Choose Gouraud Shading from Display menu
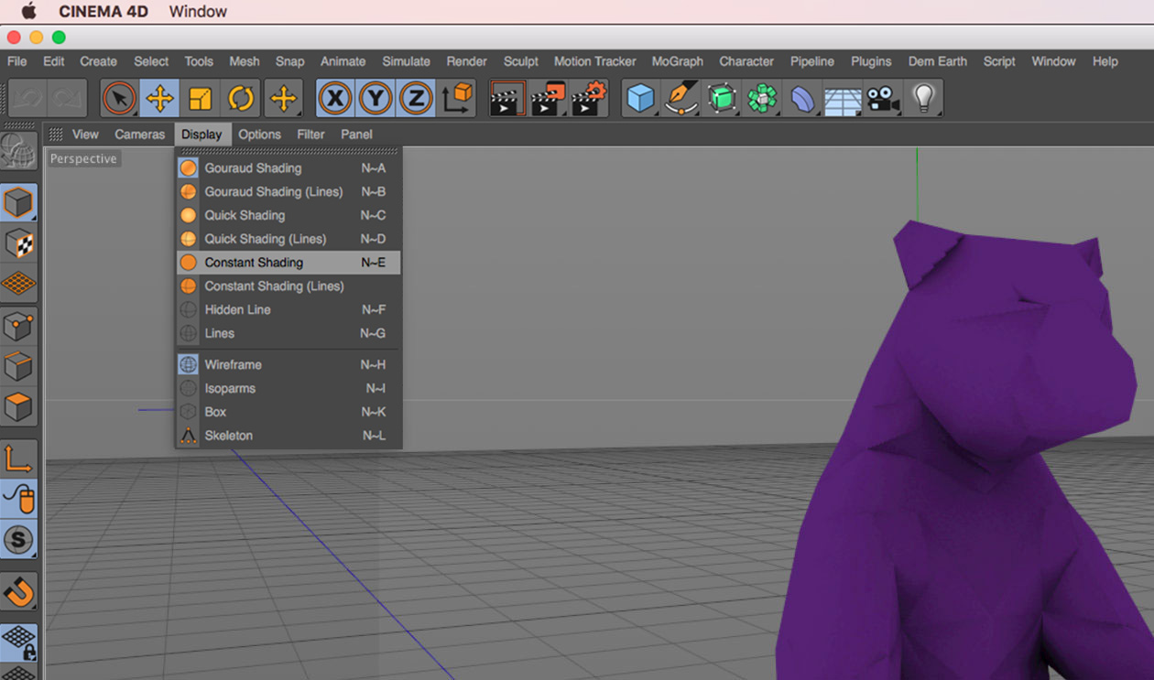This screenshot has width=1154, height=680. coord(288,168)
